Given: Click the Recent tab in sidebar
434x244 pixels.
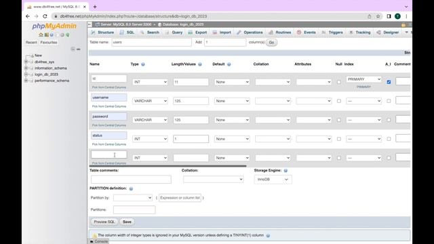Looking at the screenshot, I should pos(31,42).
